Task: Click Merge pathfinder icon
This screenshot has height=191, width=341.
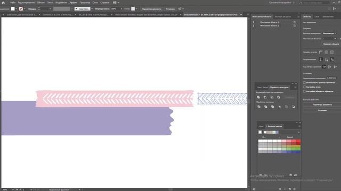Action: tap(272, 107)
